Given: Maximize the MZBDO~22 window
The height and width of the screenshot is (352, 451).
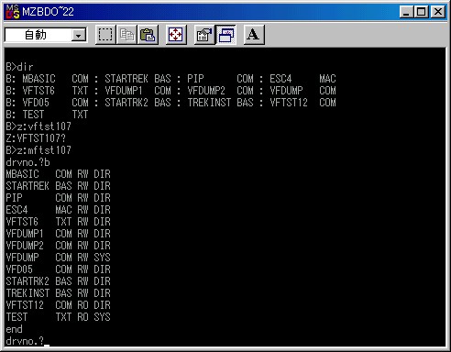Looking at the screenshot, I should coord(421,12).
